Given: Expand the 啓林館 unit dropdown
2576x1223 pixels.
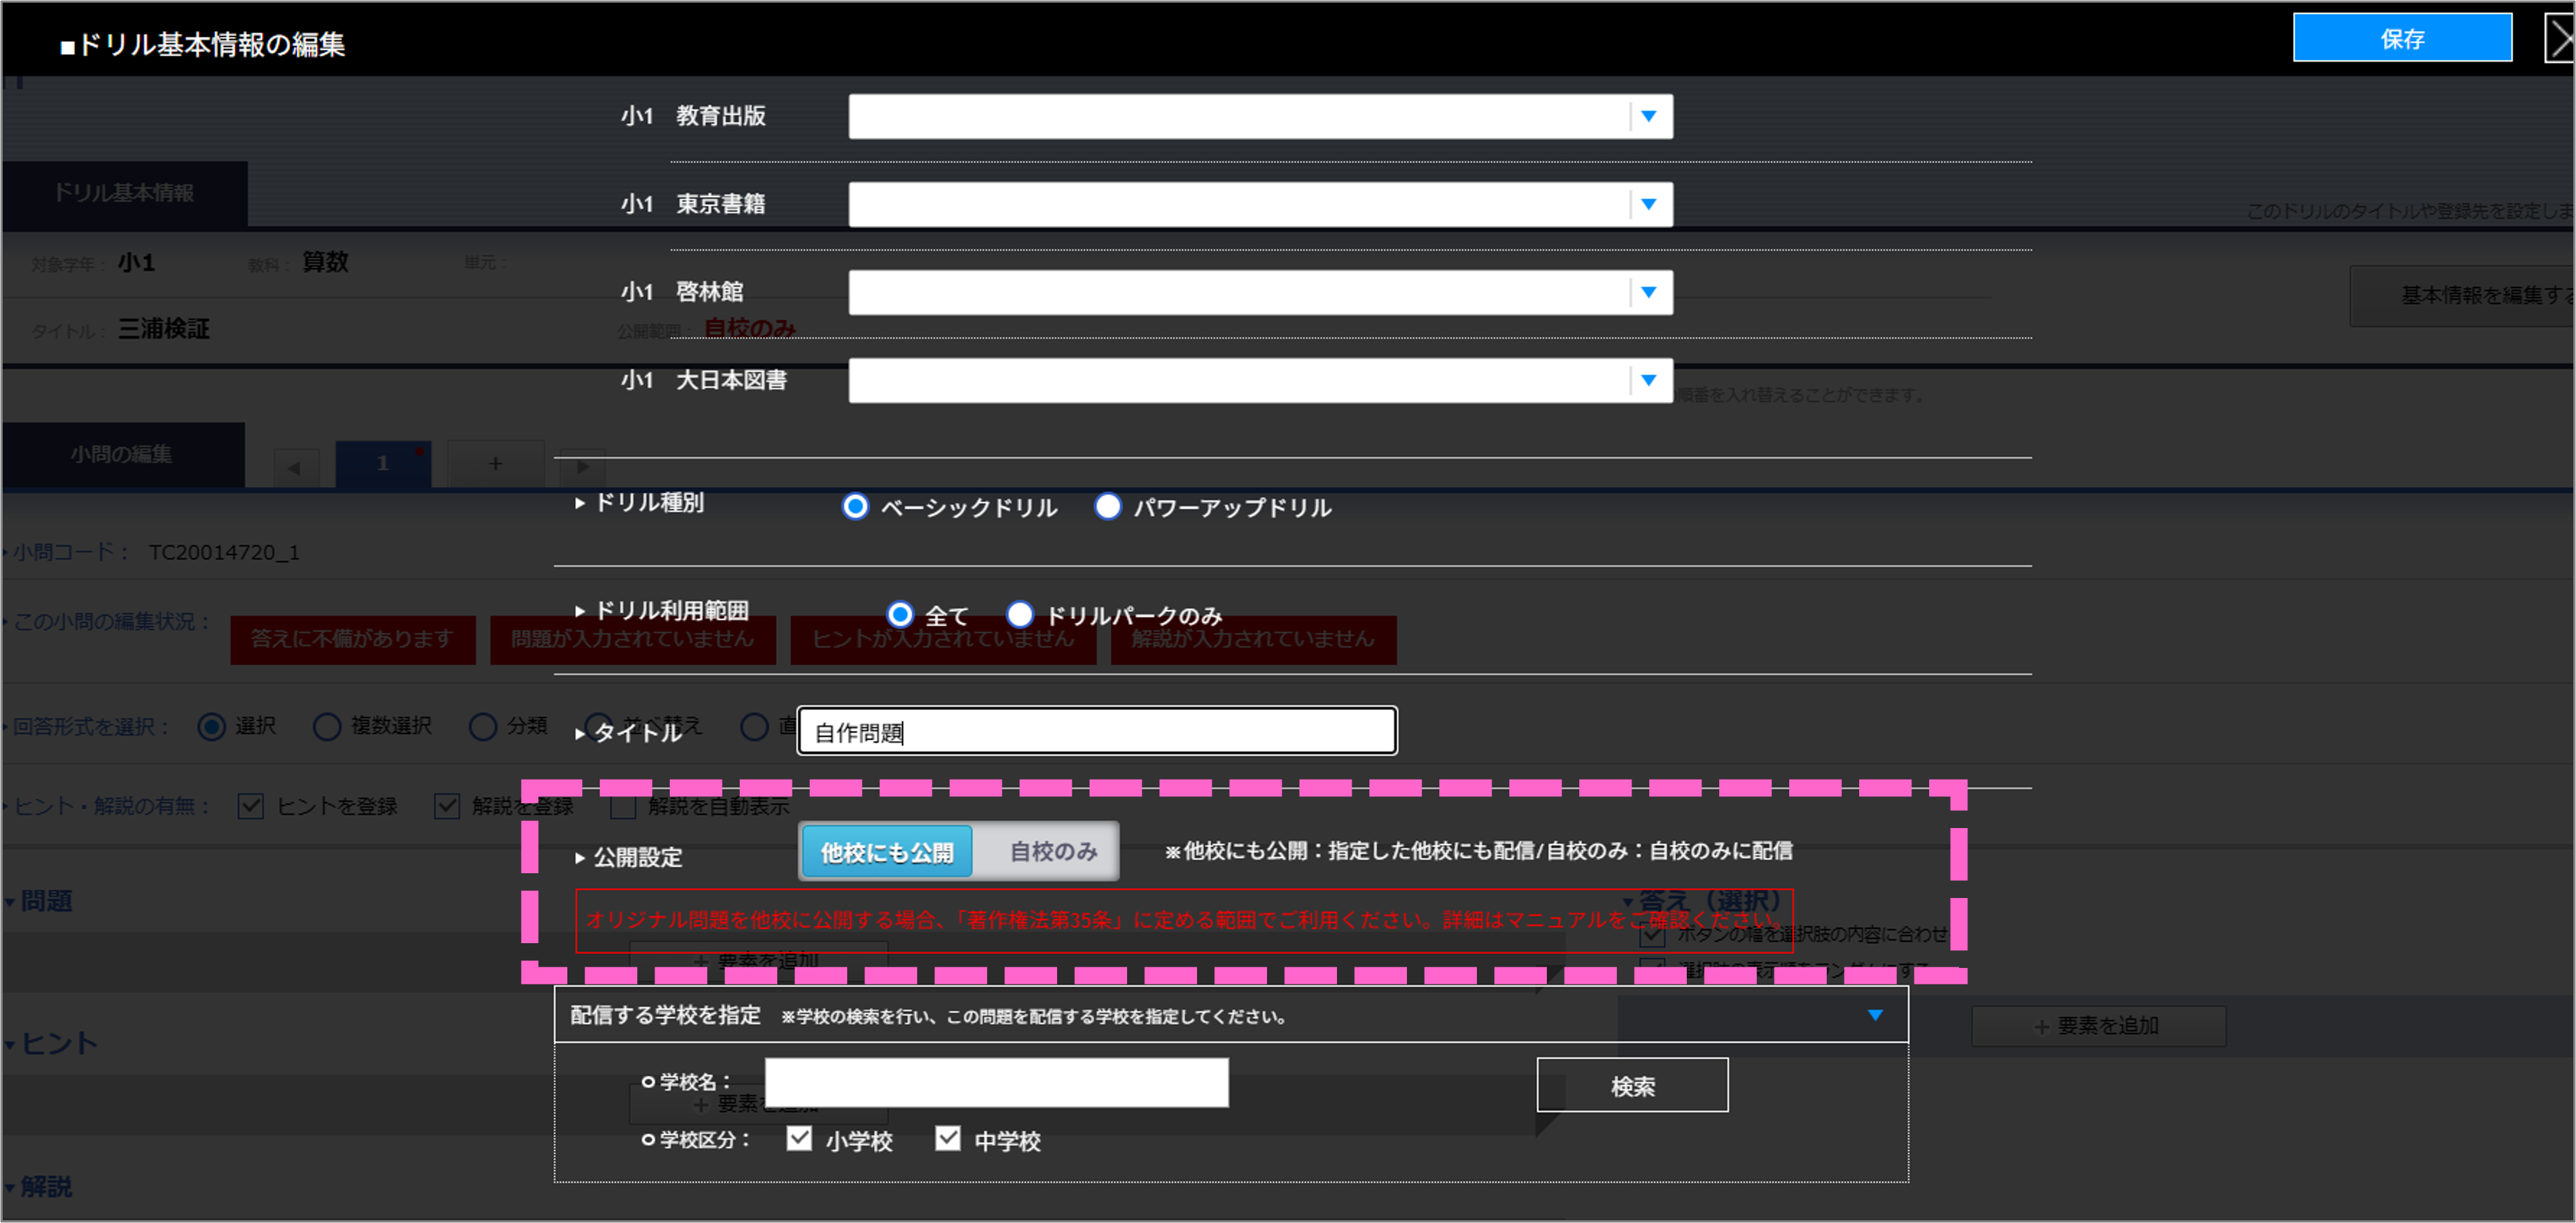Looking at the screenshot, I should 1648,292.
